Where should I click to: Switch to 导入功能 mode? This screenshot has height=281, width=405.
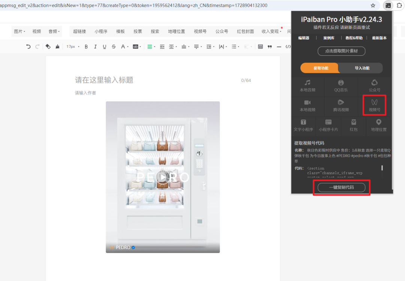(362, 68)
